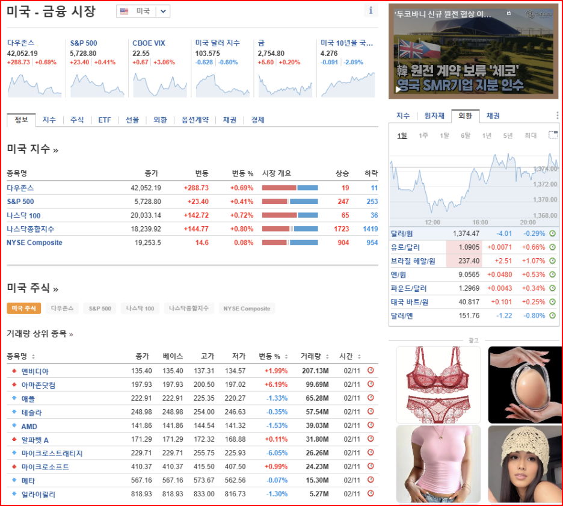Open the 선물 tab
Image resolution: width=563 pixels, height=506 pixels.
point(132,120)
